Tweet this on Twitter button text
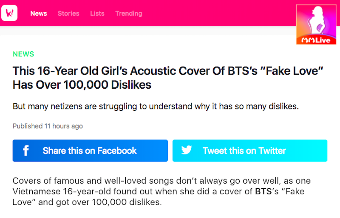The width and height of the screenshot is (340, 218). pos(244,151)
